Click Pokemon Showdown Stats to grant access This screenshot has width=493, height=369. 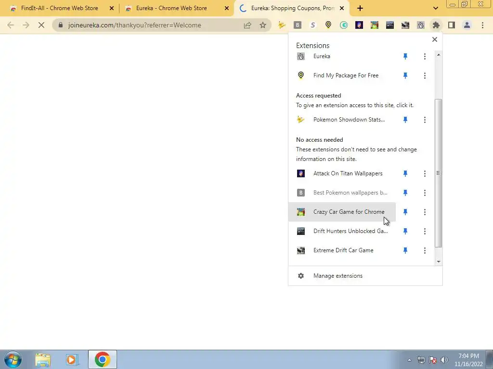click(342, 120)
